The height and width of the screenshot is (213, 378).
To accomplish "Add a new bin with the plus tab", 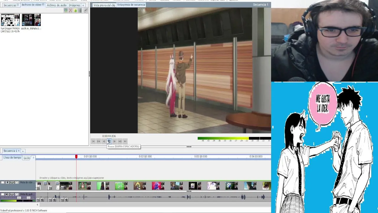I will [83, 5].
